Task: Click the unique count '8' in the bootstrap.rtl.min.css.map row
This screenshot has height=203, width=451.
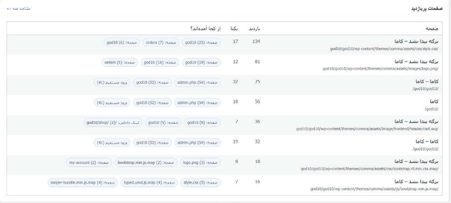Action: (237, 162)
